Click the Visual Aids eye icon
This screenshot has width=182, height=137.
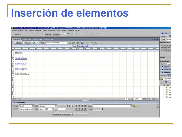tap(95, 43)
